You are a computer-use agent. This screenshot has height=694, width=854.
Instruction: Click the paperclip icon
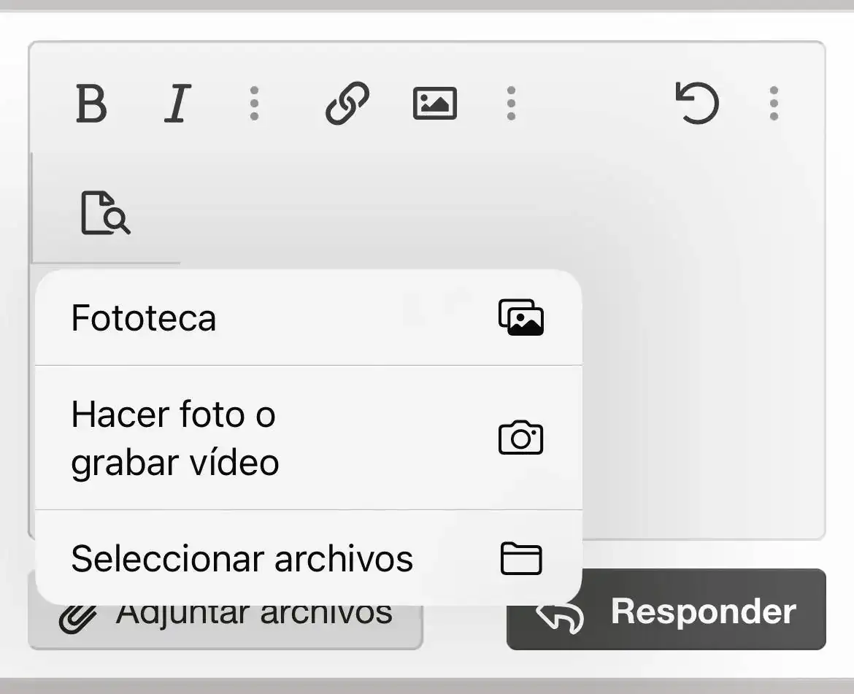click(77, 618)
